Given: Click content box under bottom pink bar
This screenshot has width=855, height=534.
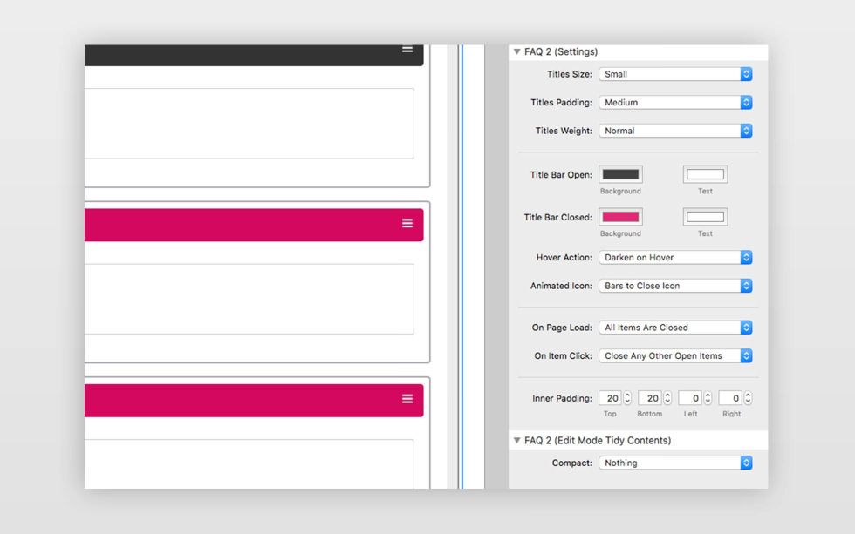Looking at the screenshot, I should click(250, 463).
